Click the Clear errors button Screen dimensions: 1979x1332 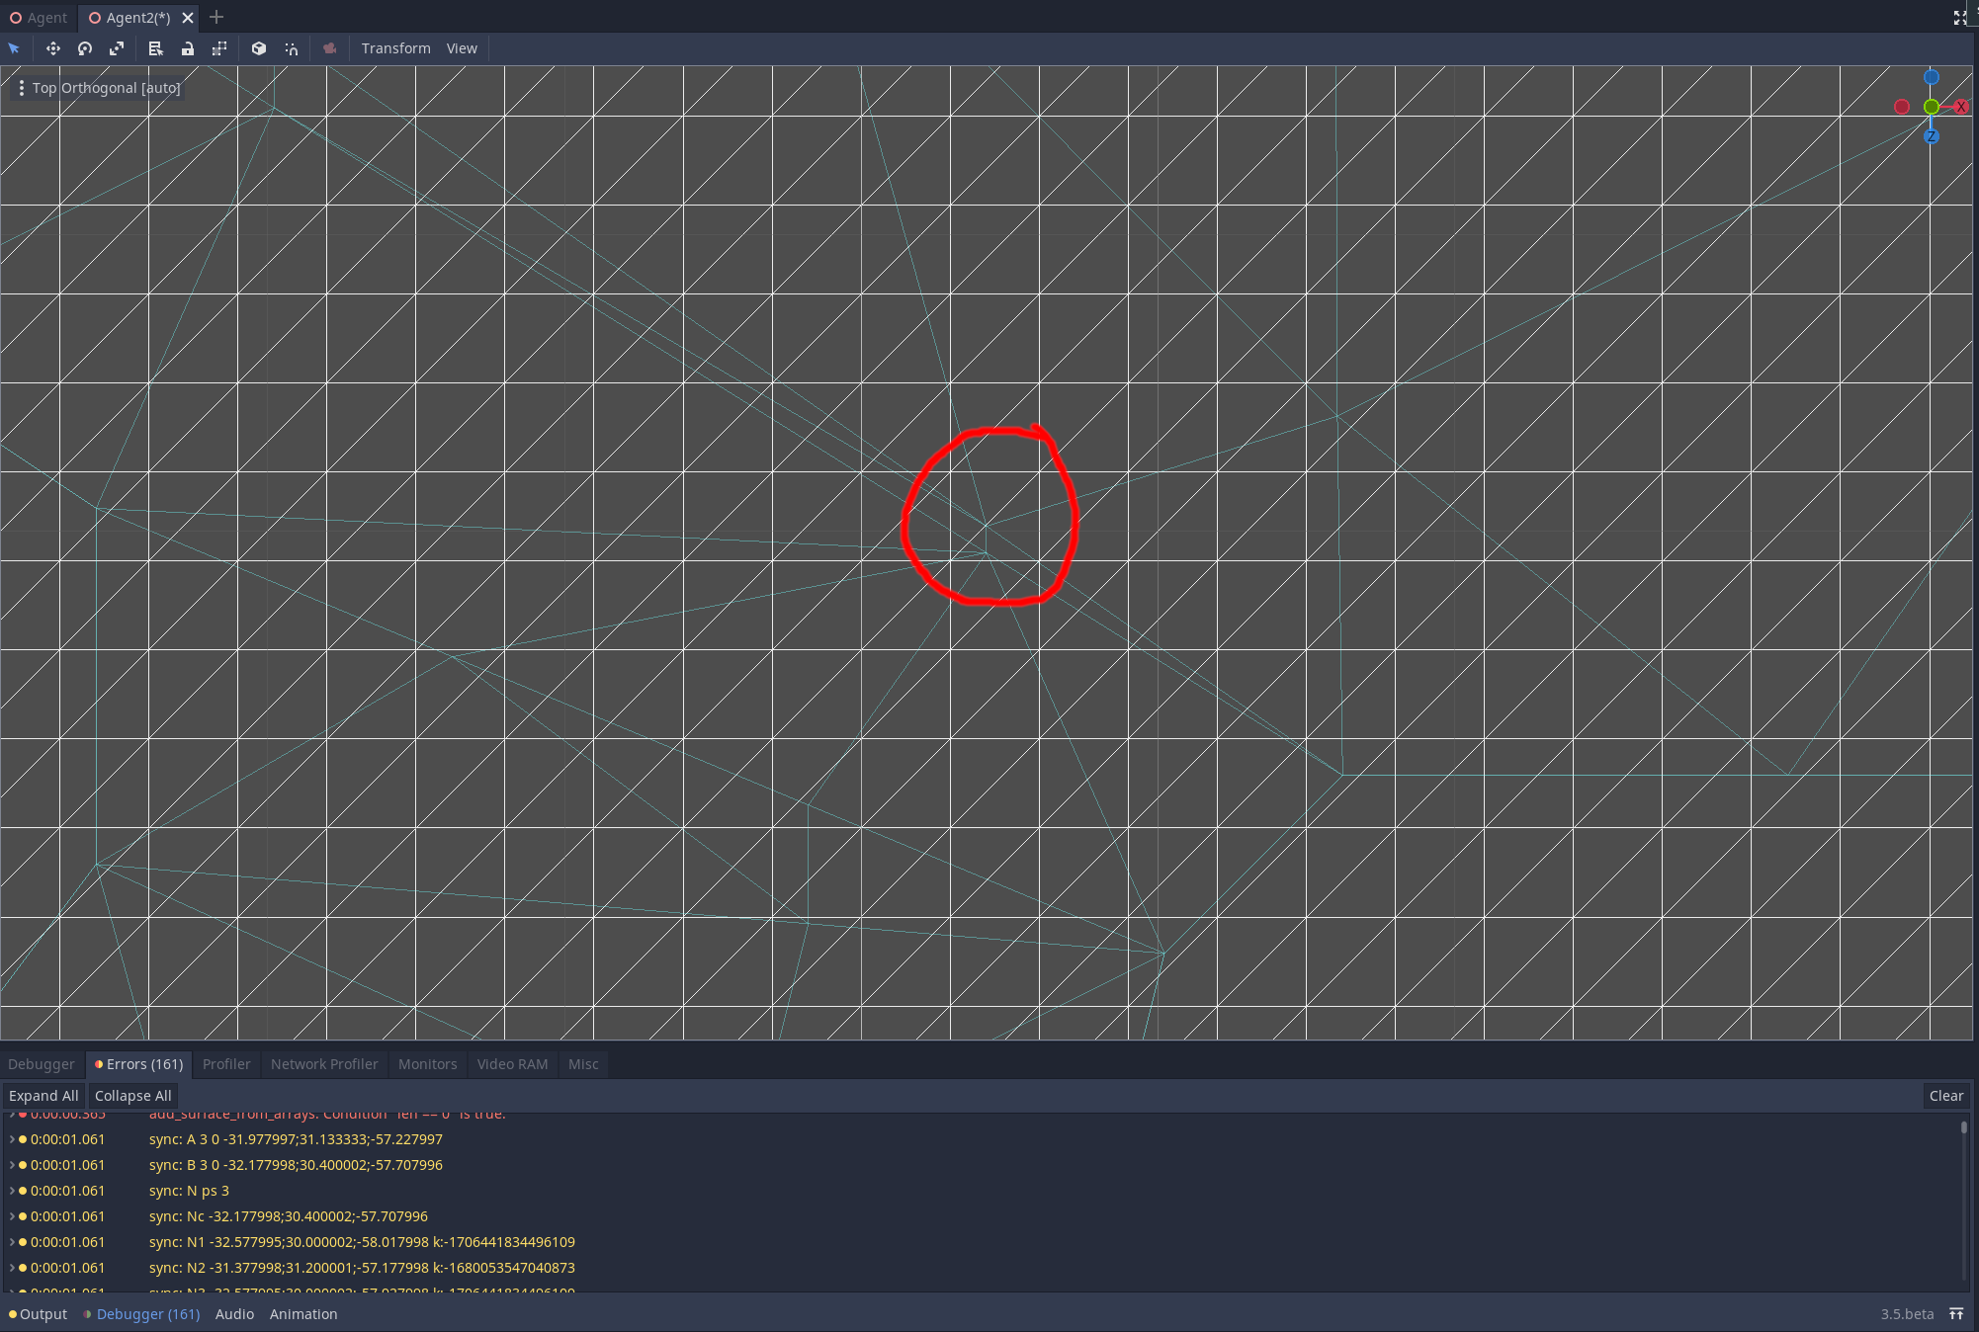pyautogui.click(x=1946, y=1095)
